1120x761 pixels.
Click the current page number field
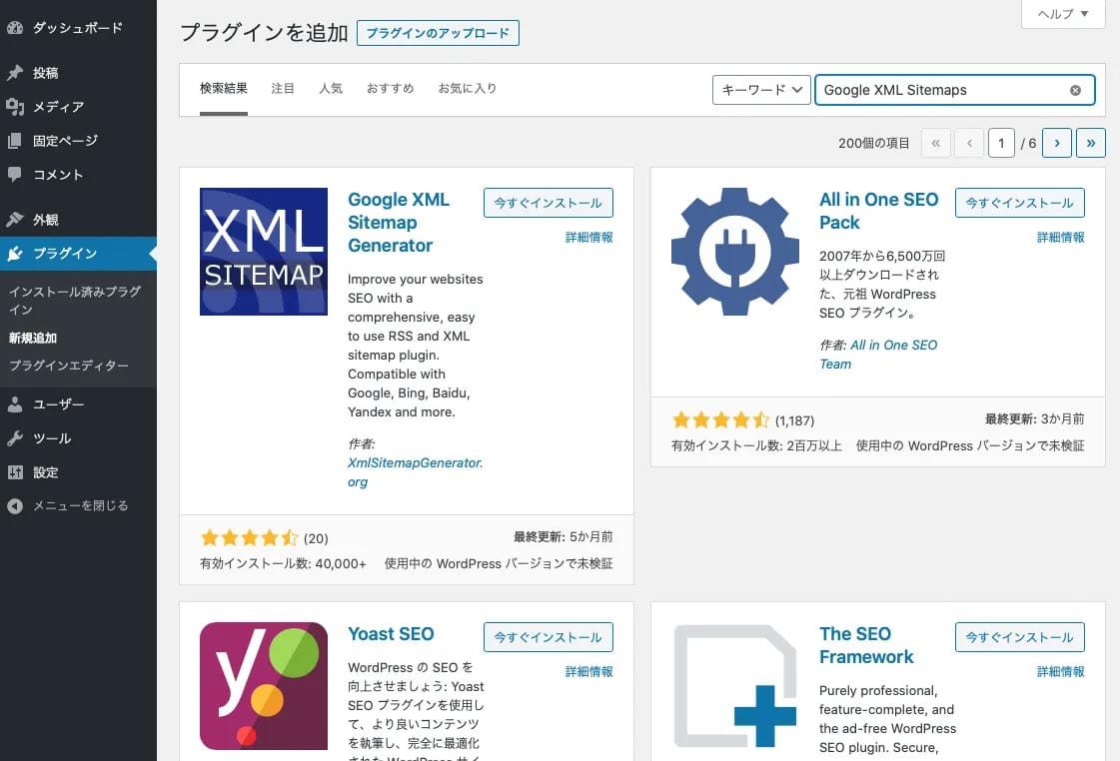coord(1001,143)
